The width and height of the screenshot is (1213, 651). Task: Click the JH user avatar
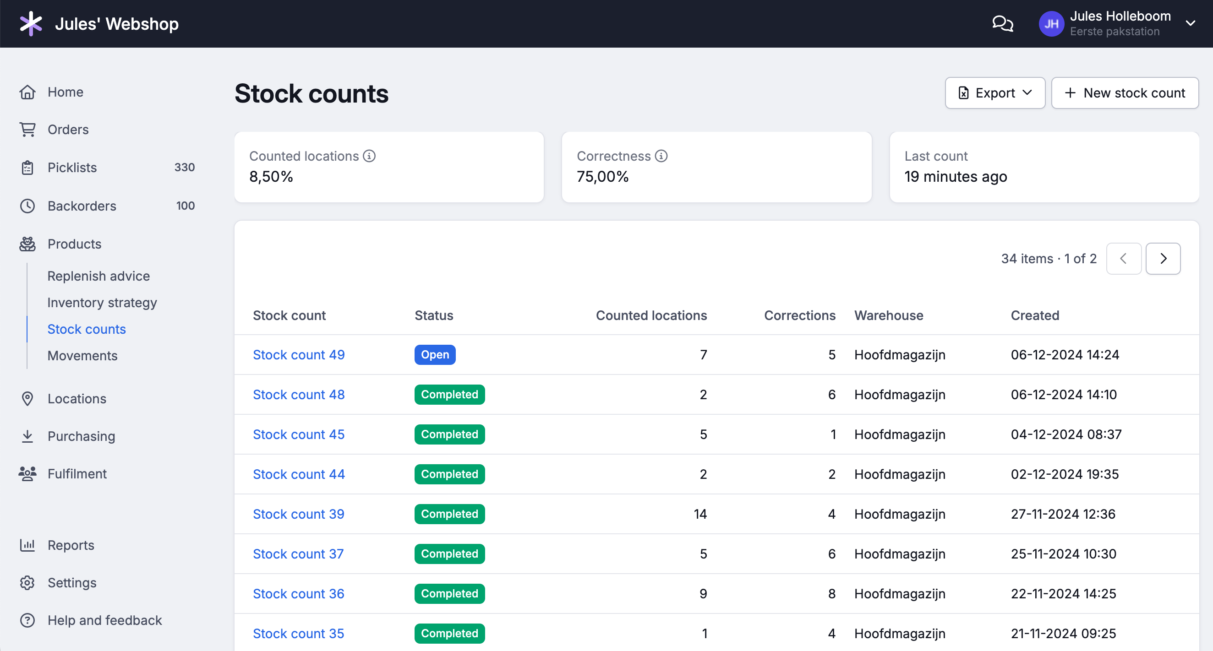coord(1051,23)
